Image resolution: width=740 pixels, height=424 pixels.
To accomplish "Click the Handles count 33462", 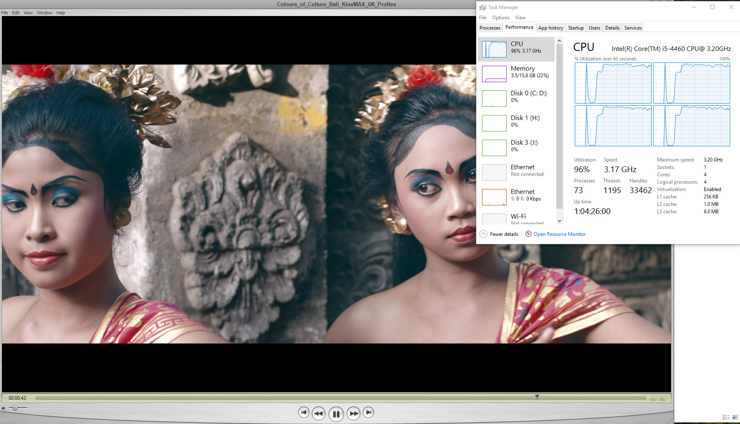I will (x=641, y=190).
